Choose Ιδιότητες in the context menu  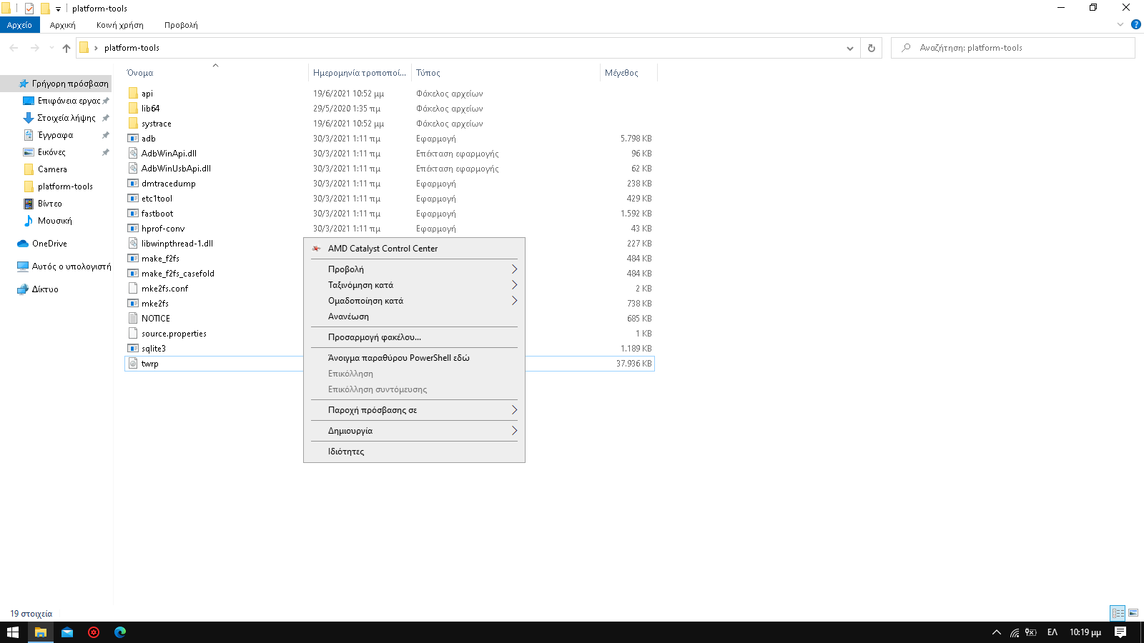[x=346, y=452]
